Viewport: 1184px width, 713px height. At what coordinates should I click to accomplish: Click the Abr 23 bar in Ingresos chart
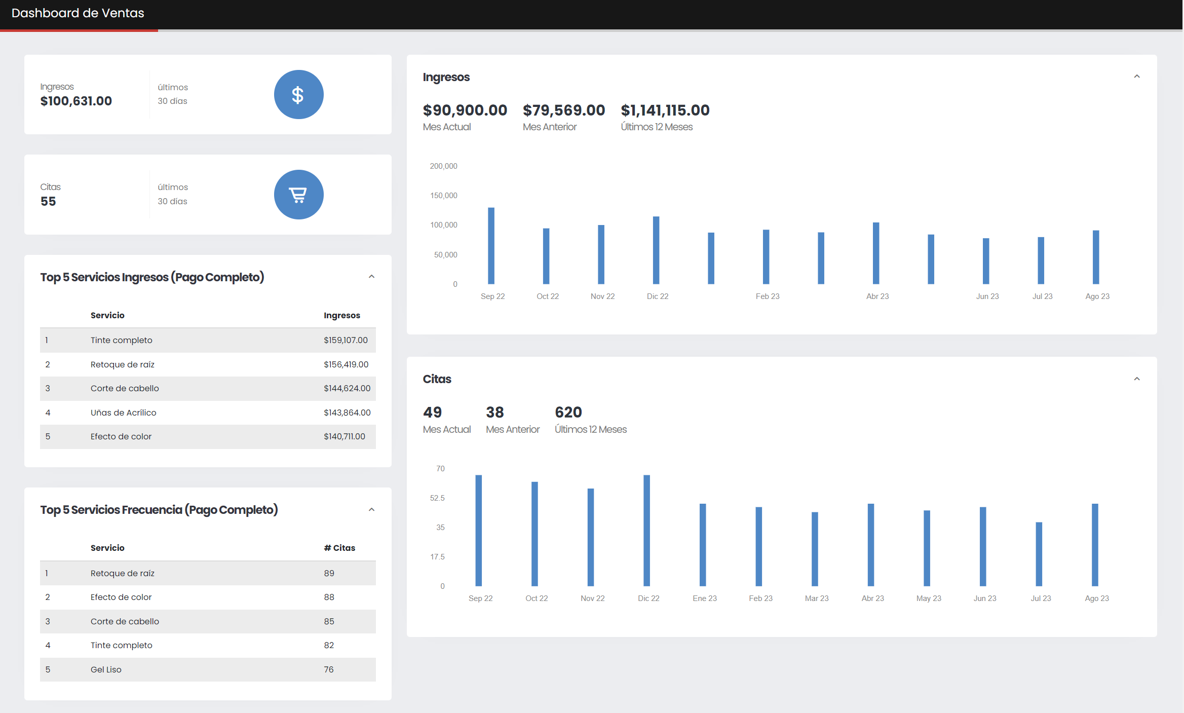point(876,253)
